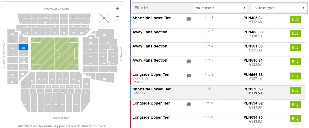Image resolution: width=309 pixels, height=128 pixels.
Task: Zoom out of the stadium map
Action: [x=117, y=16]
